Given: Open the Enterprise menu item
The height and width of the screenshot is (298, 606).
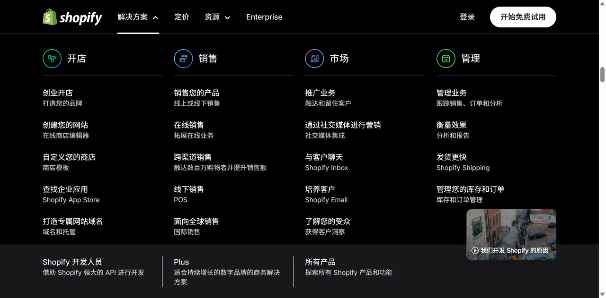Looking at the screenshot, I should pyautogui.click(x=264, y=17).
